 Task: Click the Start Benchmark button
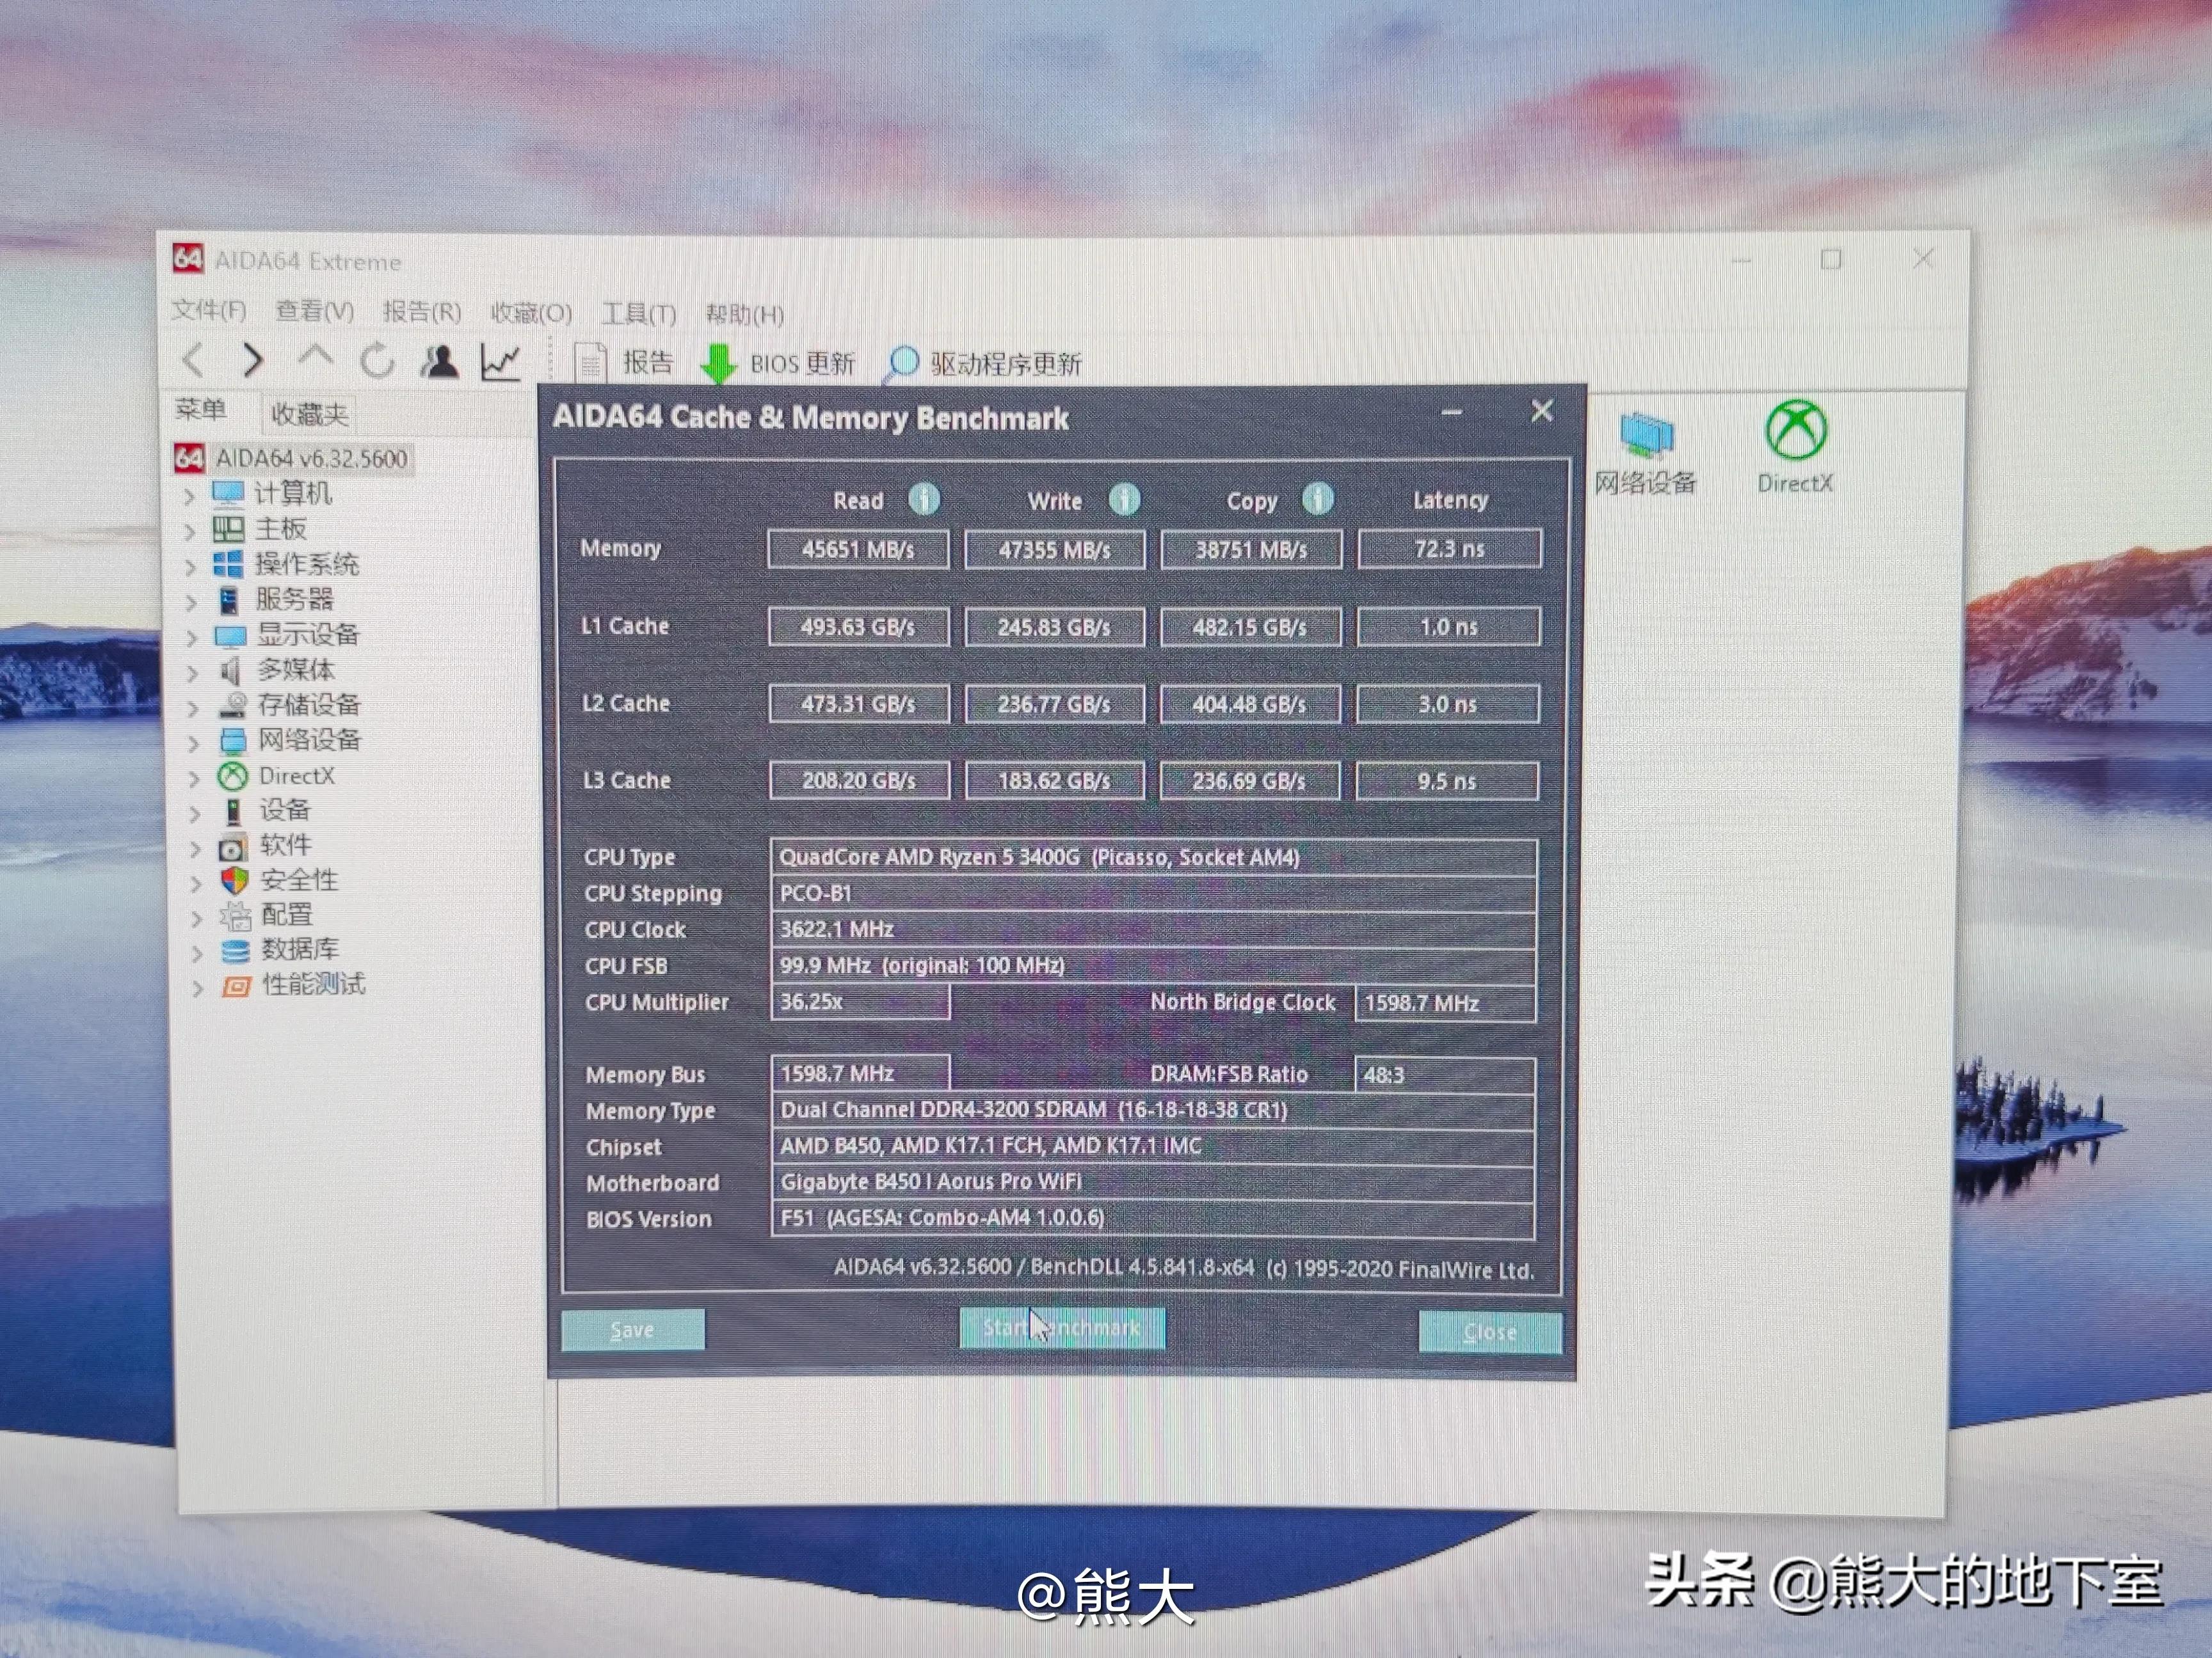pos(1061,1327)
